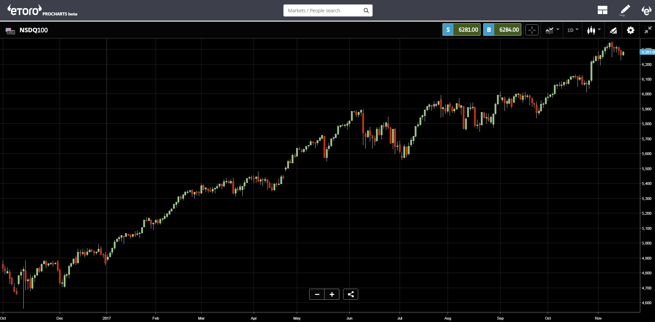This screenshot has height=322, width=655.
Task: Open the compare/studies chart dropdown
Action: click(552, 30)
